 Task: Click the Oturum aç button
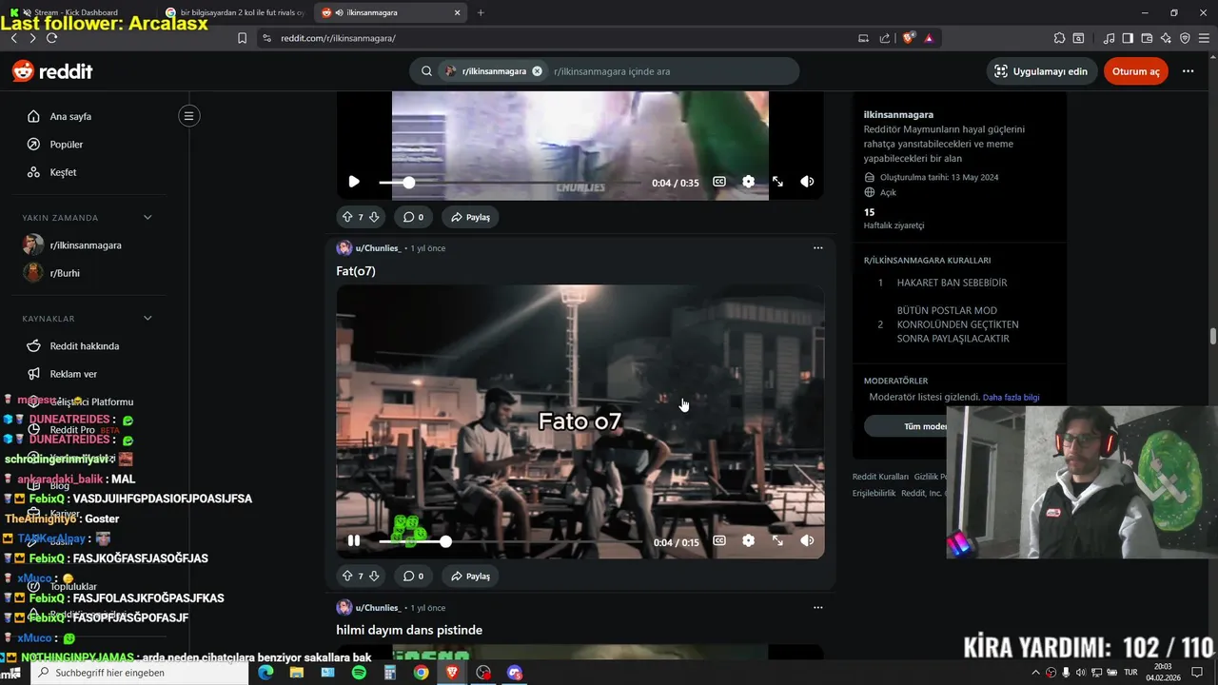1135,71
